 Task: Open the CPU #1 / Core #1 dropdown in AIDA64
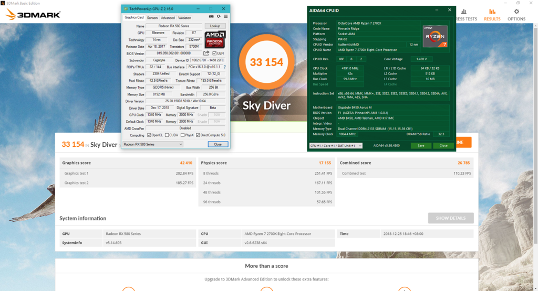(x=336, y=146)
